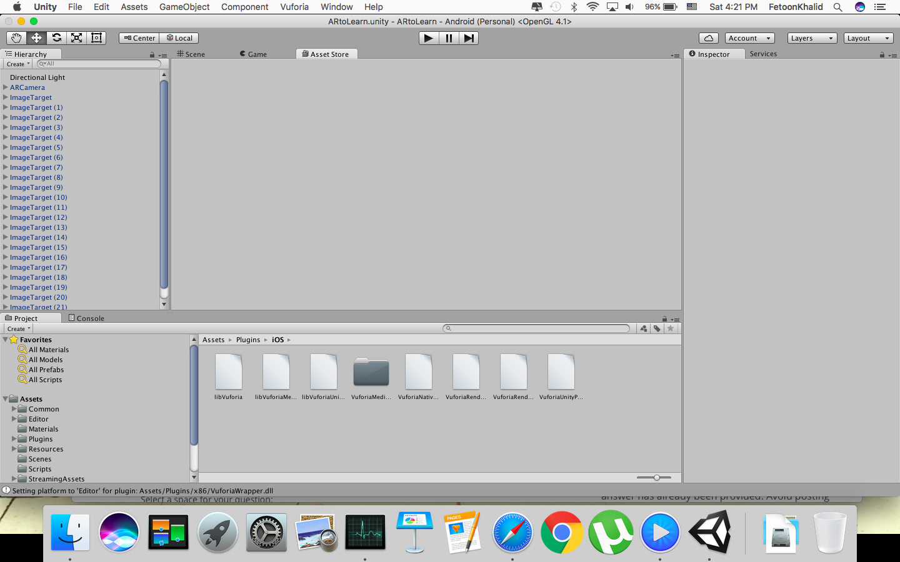Switch to the Console tab
The width and height of the screenshot is (900, 562).
pyautogui.click(x=86, y=318)
